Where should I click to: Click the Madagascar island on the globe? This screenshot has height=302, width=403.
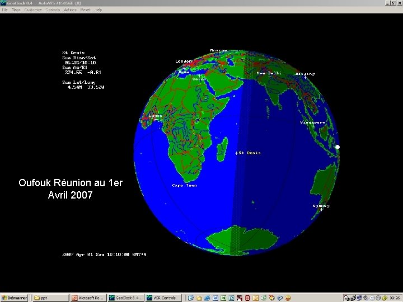click(x=223, y=149)
